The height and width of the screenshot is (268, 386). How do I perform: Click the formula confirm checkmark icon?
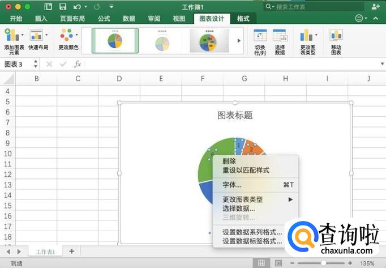[63, 65]
